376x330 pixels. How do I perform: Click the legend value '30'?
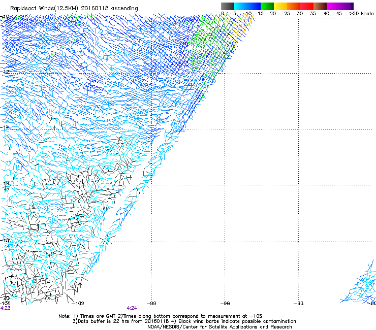(x=300, y=14)
